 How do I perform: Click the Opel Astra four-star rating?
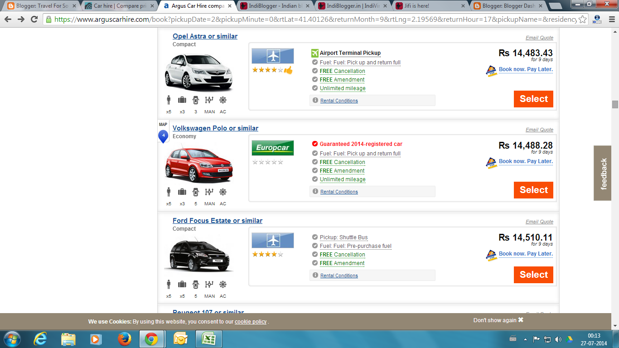268,70
